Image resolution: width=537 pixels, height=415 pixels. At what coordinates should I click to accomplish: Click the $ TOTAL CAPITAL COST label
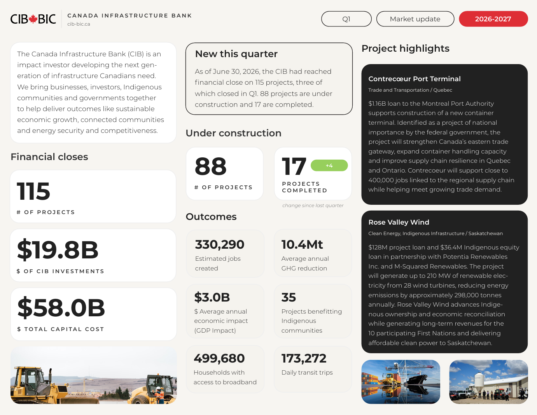pos(61,329)
